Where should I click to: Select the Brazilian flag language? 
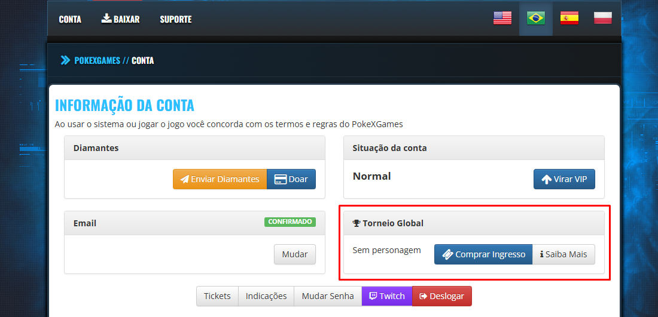[x=536, y=18]
